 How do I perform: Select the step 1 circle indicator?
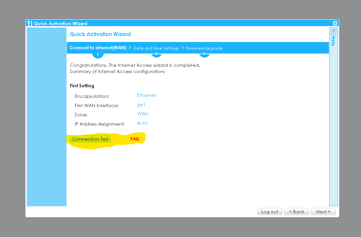pyautogui.click(x=98, y=54)
